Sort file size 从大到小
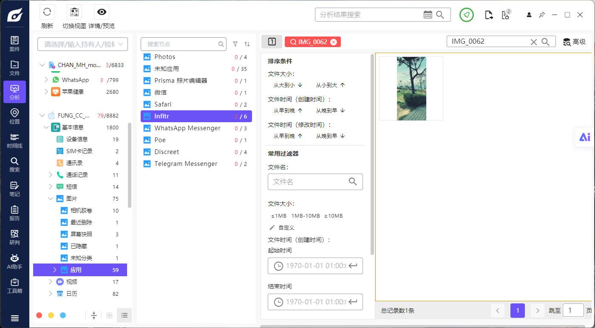This screenshot has height=328, width=595. 288,85
